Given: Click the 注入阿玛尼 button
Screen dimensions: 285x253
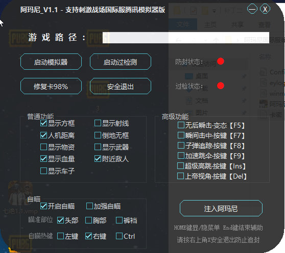Looking at the screenshot, I should click(x=221, y=208).
